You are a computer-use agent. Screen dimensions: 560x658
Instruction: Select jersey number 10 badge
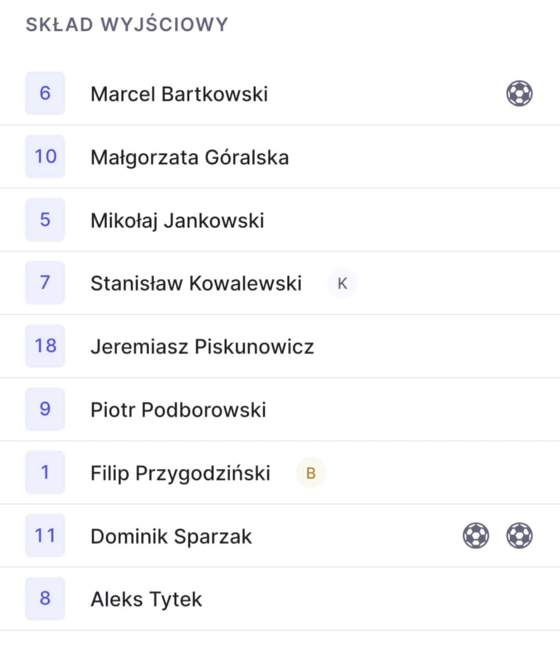point(45,157)
